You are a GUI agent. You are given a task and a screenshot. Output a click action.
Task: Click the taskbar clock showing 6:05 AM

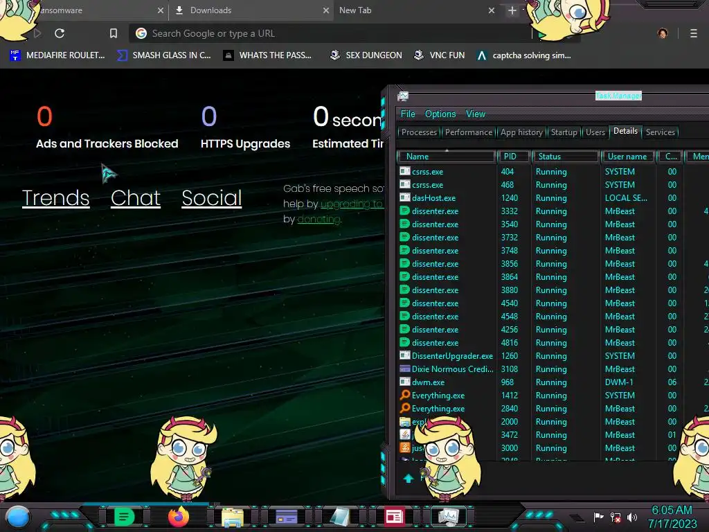point(672,517)
